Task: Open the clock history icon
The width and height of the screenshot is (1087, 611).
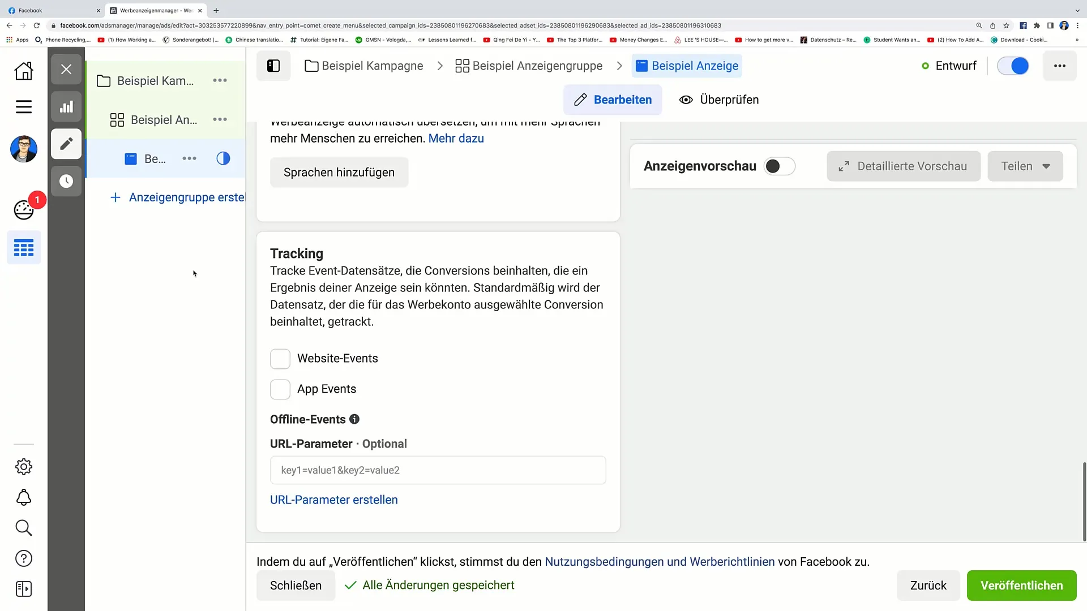Action: click(x=66, y=181)
